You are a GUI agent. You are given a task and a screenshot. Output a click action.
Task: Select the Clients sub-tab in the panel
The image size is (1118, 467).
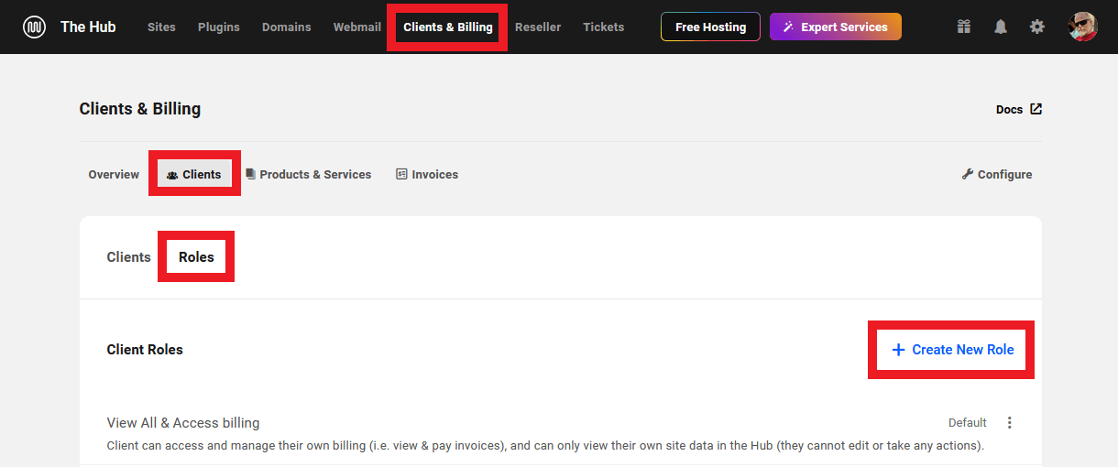point(128,257)
